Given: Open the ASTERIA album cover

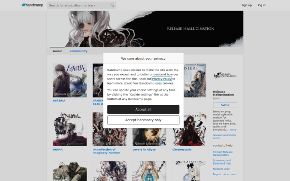Looking at the screenshot, I should click(x=70, y=80).
